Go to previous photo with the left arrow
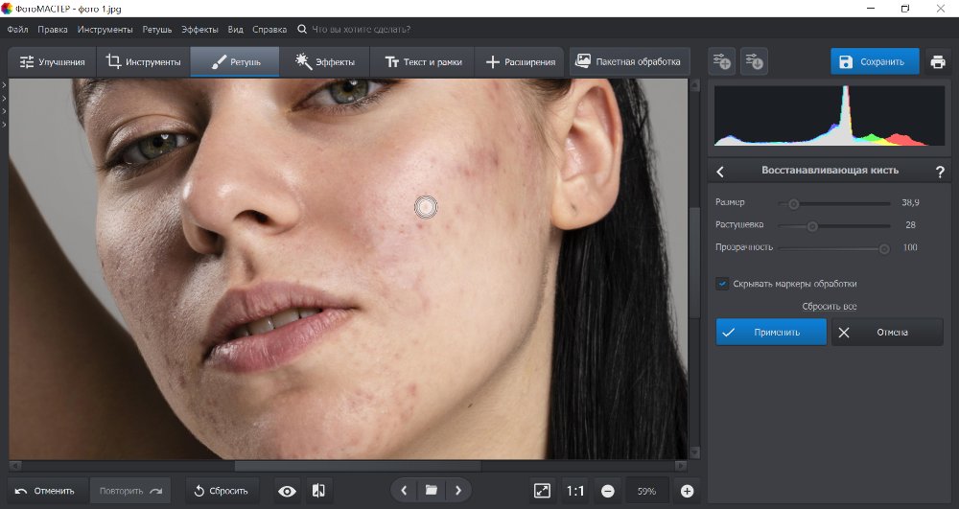 point(404,491)
